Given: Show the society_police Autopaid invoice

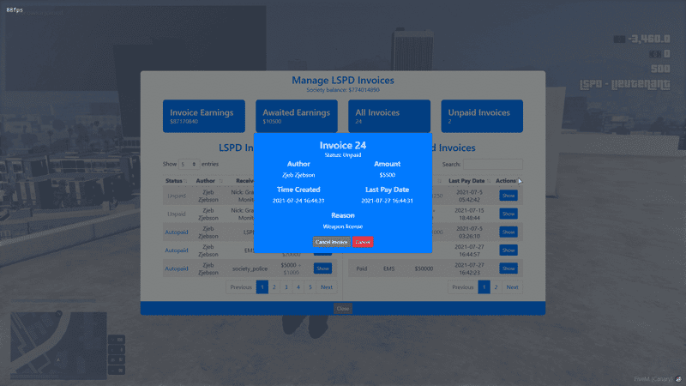Looking at the screenshot, I should (x=322, y=268).
